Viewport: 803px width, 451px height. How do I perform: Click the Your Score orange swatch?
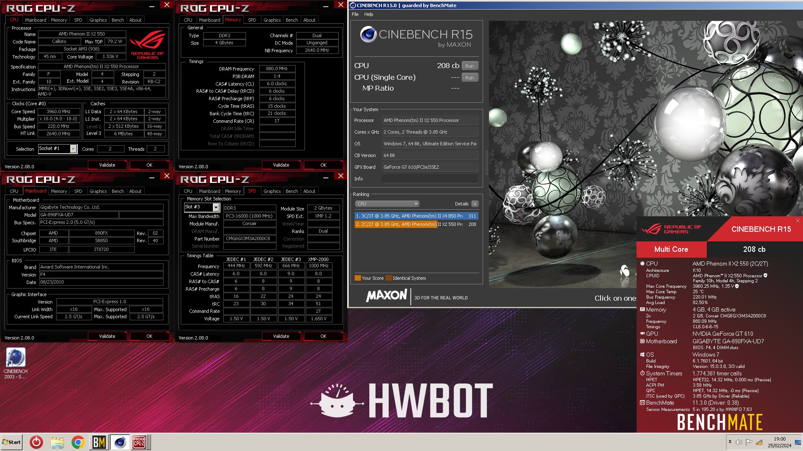[x=358, y=278]
